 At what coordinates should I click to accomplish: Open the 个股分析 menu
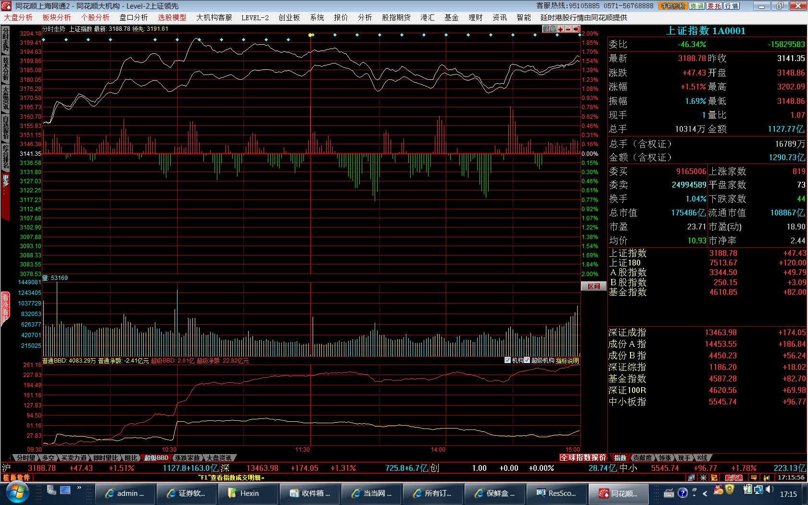pyautogui.click(x=95, y=17)
